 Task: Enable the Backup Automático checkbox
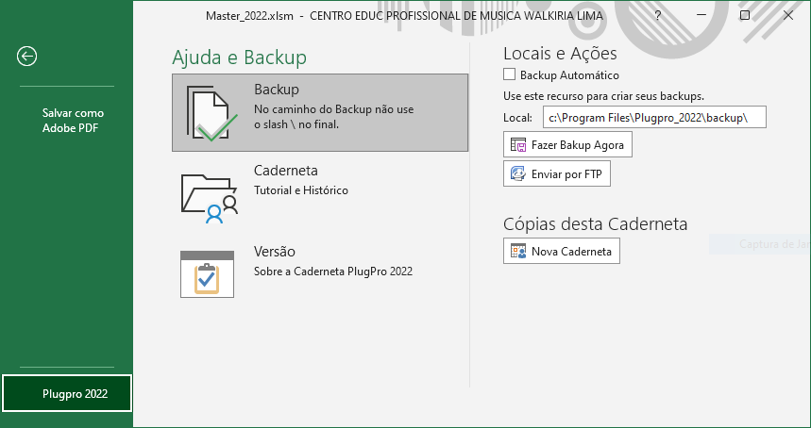pos(510,74)
